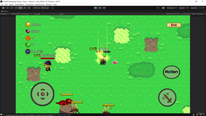Select the combined Transform tool
206x116 pixels.
24,8
